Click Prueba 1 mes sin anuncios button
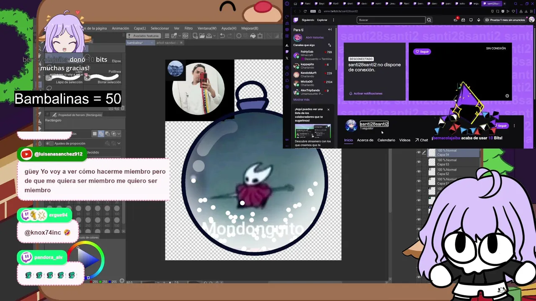The height and width of the screenshot is (301, 536). coord(505,20)
